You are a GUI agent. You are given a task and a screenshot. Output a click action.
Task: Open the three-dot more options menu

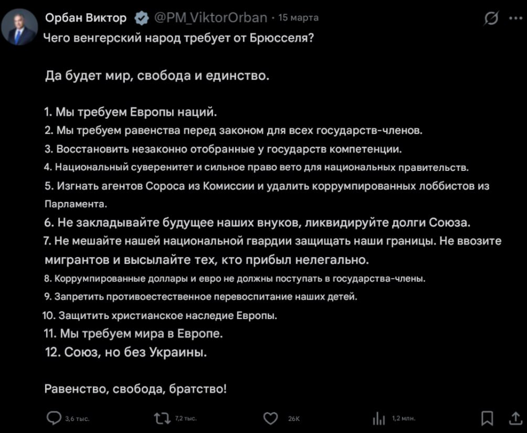click(x=514, y=19)
